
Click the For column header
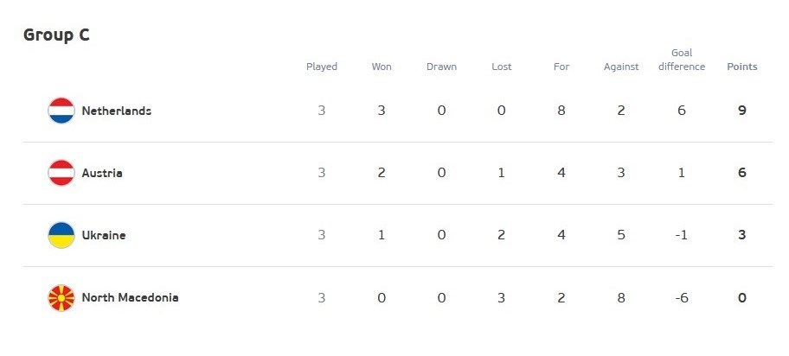point(561,67)
